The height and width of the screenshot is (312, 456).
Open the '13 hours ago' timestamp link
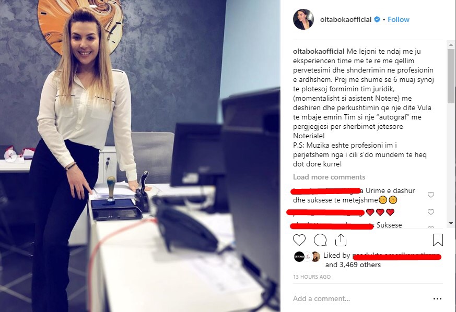tap(312, 277)
